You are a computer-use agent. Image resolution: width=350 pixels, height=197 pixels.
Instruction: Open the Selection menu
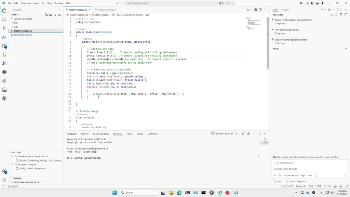point(26,3)
